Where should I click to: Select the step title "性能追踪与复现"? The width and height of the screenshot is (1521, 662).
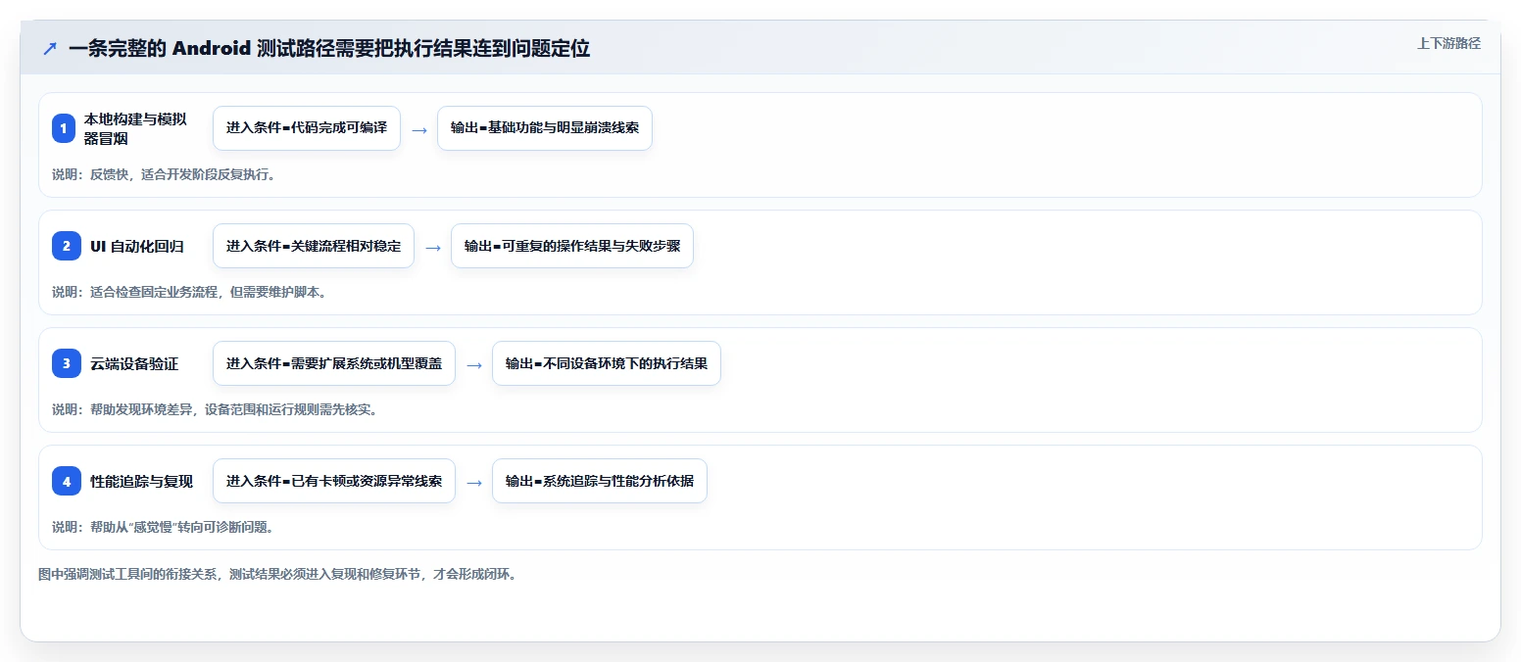(141, 481)
